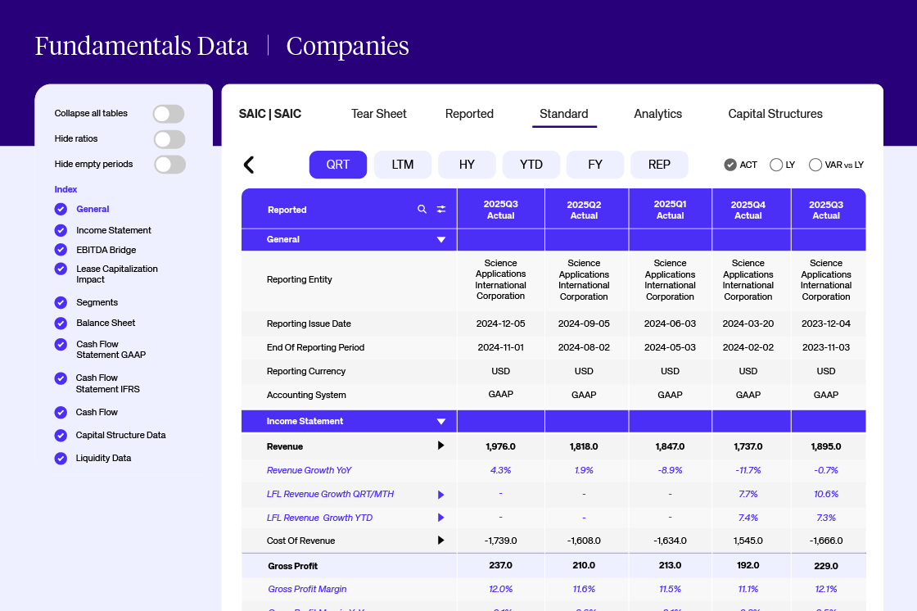The image size is (917, 611).
Task: Jump to General in Index
Action: (x=93, y=209)
